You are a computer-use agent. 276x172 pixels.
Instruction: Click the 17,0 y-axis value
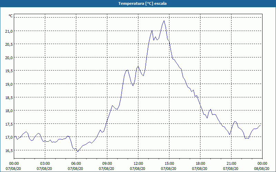[9, 137]
